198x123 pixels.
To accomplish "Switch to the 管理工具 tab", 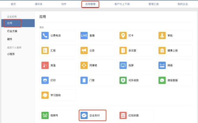I will (x=153, y=4).
